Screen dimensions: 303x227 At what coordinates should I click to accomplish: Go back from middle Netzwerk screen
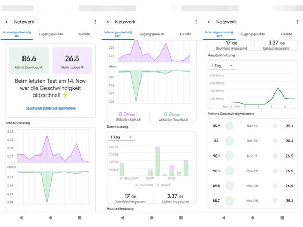tap(108, 22)
